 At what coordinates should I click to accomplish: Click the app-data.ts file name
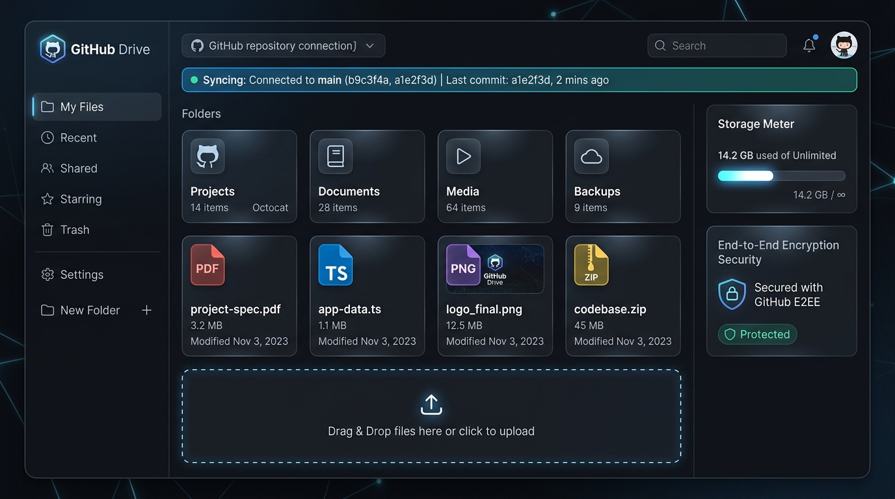point(350,309)
